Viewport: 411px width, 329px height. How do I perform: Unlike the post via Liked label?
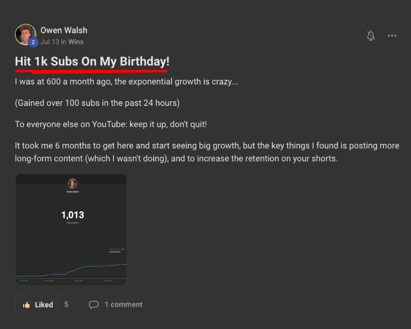coord(44,305)
